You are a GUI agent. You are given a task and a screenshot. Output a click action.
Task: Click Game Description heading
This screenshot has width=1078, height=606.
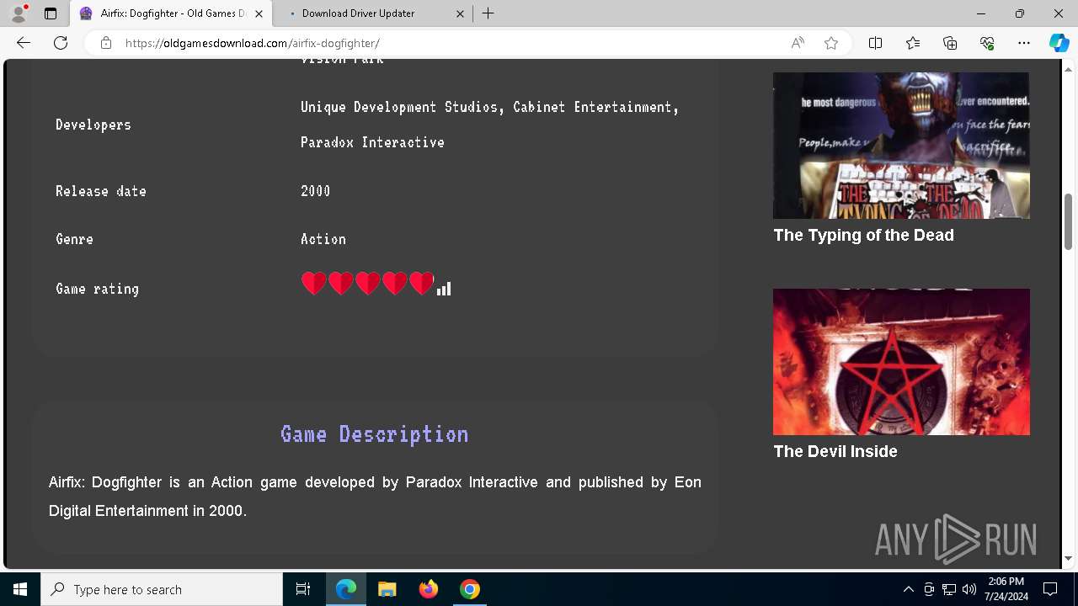(374, 434)
